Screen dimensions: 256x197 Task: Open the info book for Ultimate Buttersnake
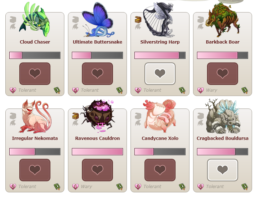pos(119,90)
